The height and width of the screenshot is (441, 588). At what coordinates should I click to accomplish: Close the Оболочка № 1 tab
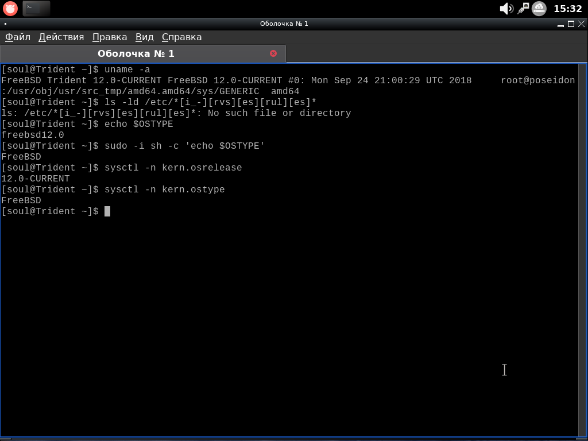point(273,53)
